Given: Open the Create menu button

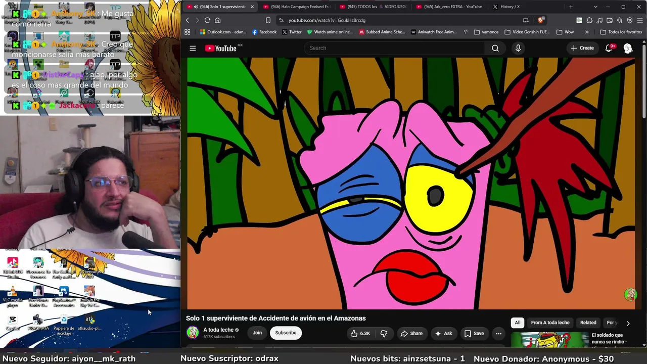Looking at the screenshot, I should (x=582, y=48).
